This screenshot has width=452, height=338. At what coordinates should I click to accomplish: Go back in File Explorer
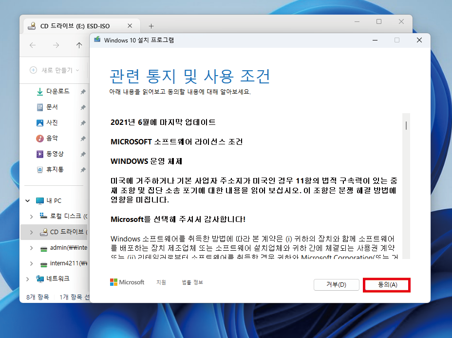[x=33, y=45]
